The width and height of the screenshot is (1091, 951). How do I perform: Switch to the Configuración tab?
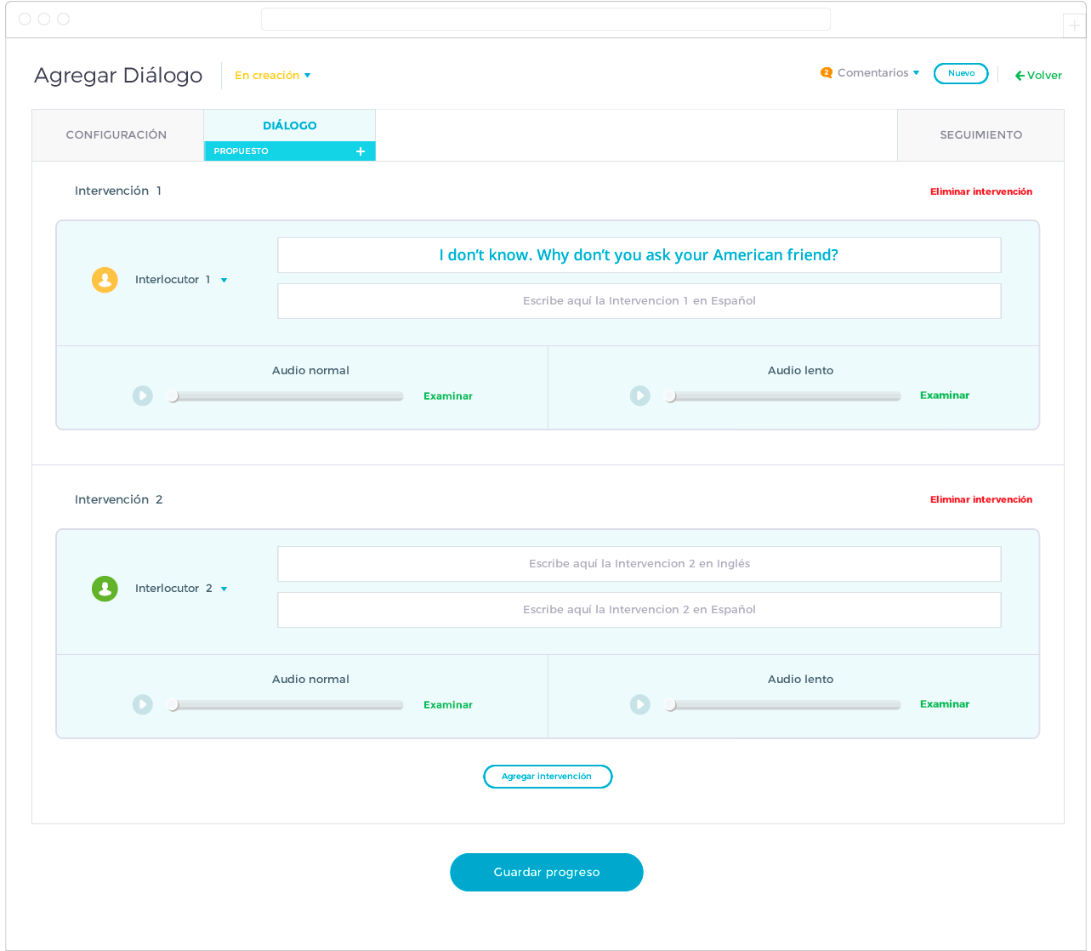point(116,135)
